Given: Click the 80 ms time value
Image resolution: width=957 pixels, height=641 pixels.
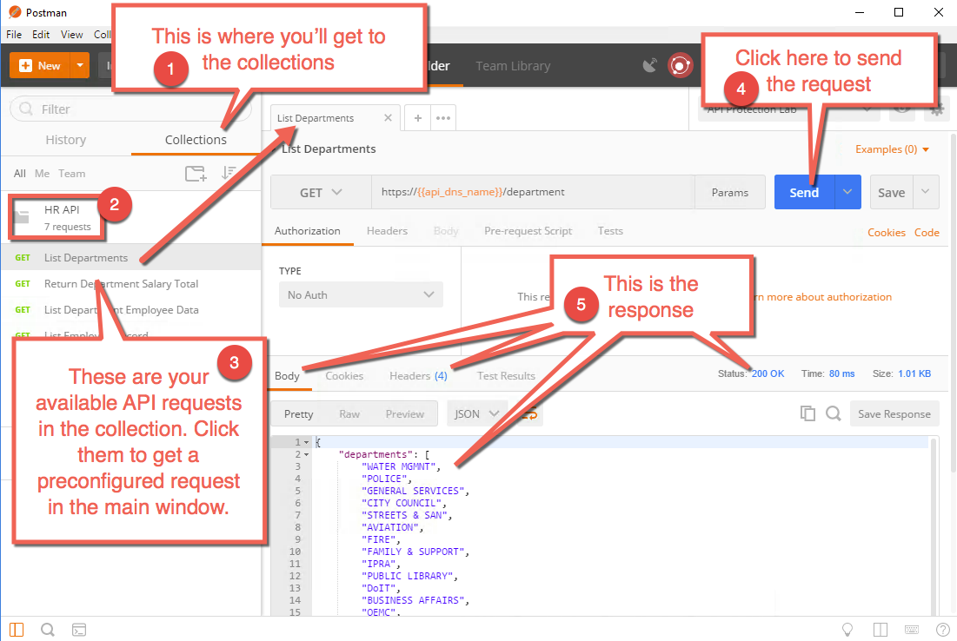Looking at the screenshot, I should 841,373.
